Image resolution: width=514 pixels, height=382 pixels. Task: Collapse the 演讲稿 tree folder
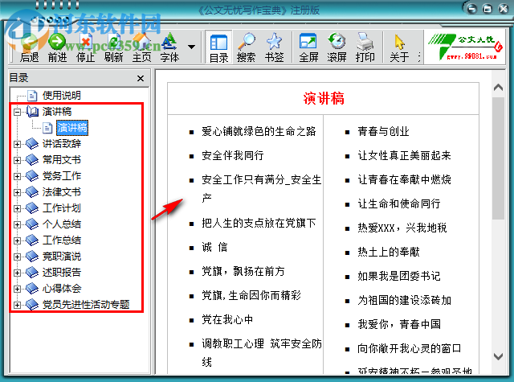pos(17,112)
